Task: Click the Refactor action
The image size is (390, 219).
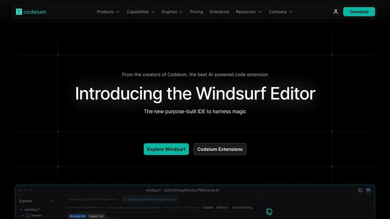Action: (223, 207)
